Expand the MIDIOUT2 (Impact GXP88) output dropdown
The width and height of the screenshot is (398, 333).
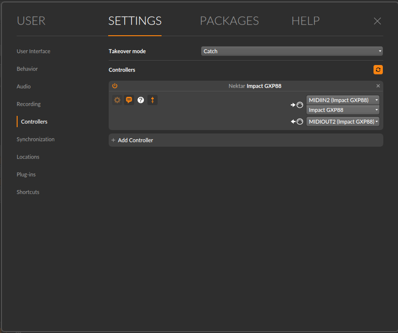343,122
